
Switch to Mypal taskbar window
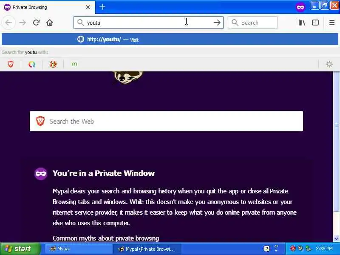coord(78,249)
